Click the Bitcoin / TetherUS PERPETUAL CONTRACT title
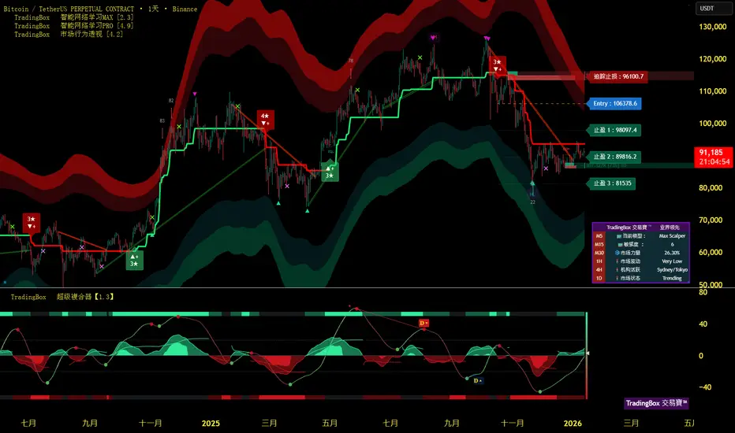The width and height of the screenshot is (735, 433). 69,9
